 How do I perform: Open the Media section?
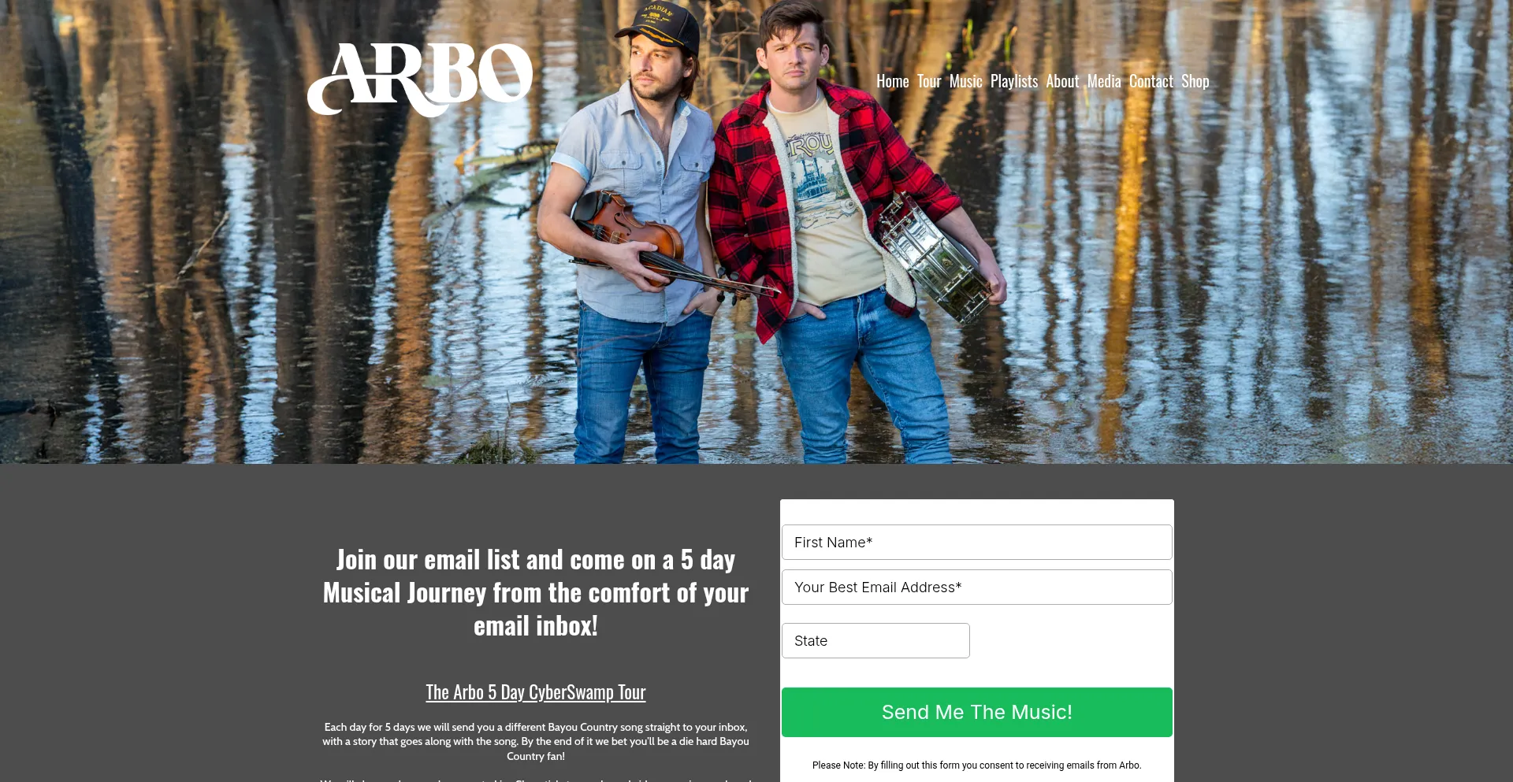coord(1104,81)
